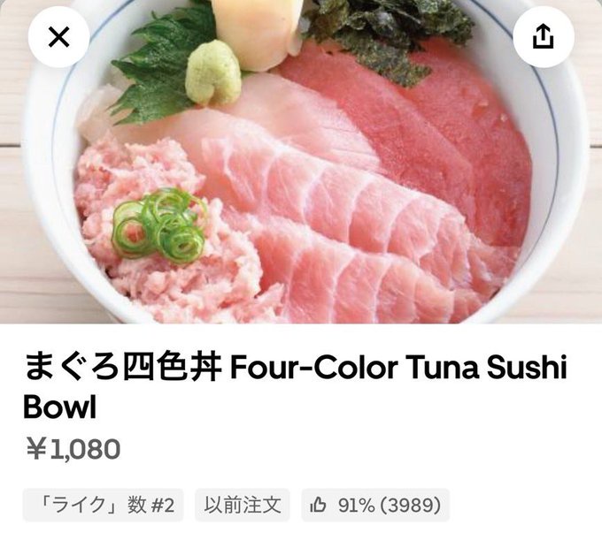The image size is (602, 548).
Task: Click the sliced green onion garnish
Action: [159, 225]
